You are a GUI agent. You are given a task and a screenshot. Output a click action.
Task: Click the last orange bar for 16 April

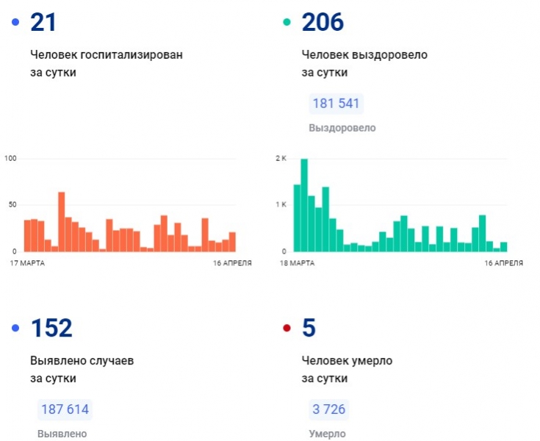[x=232, y=242]
